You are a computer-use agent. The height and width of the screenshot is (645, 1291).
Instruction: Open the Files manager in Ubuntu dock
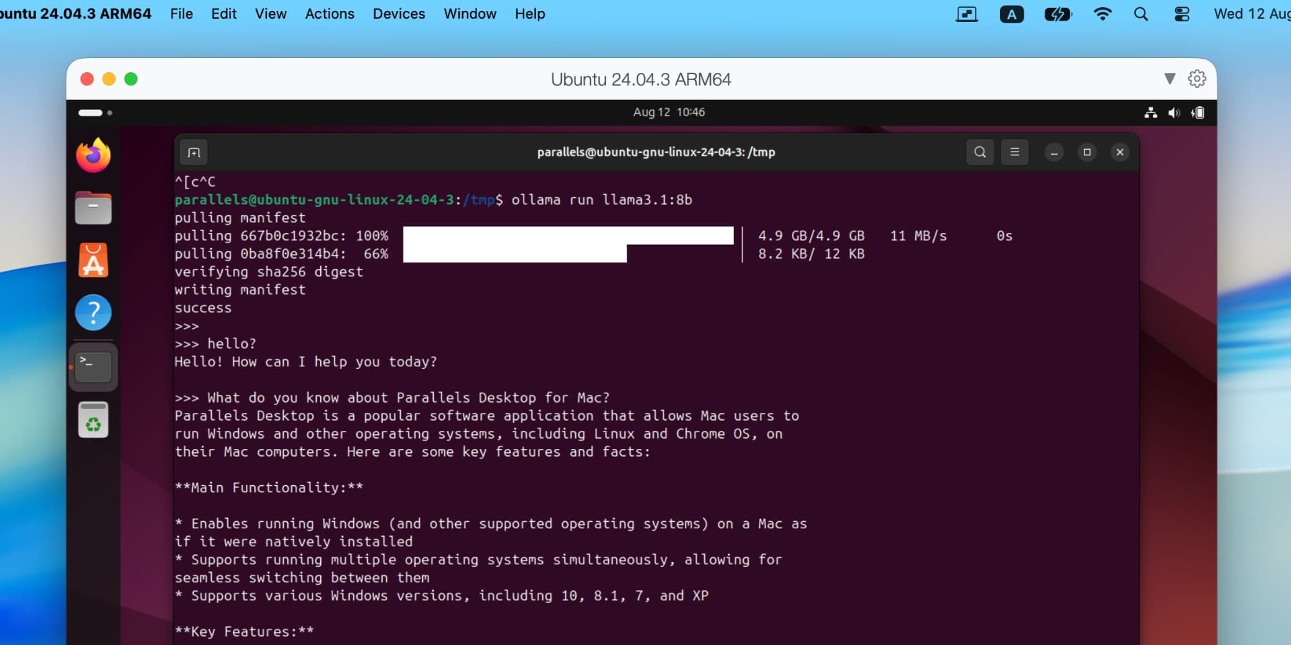(94, 208)
